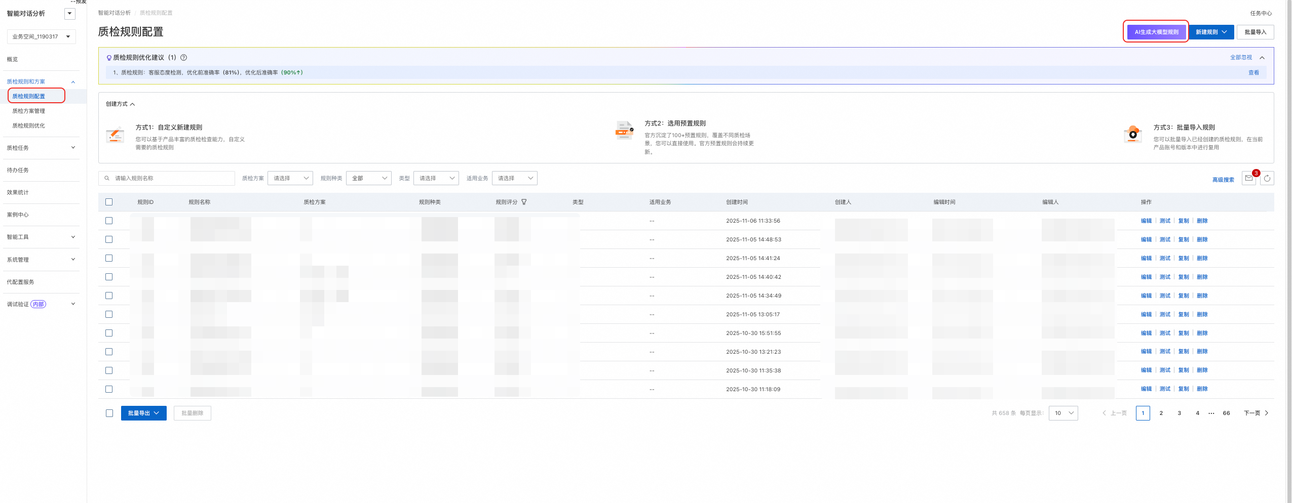Expand 调试验证 内部 sidebar menu
Screen dimensions: 1292x503
click(x=41, y=304)
